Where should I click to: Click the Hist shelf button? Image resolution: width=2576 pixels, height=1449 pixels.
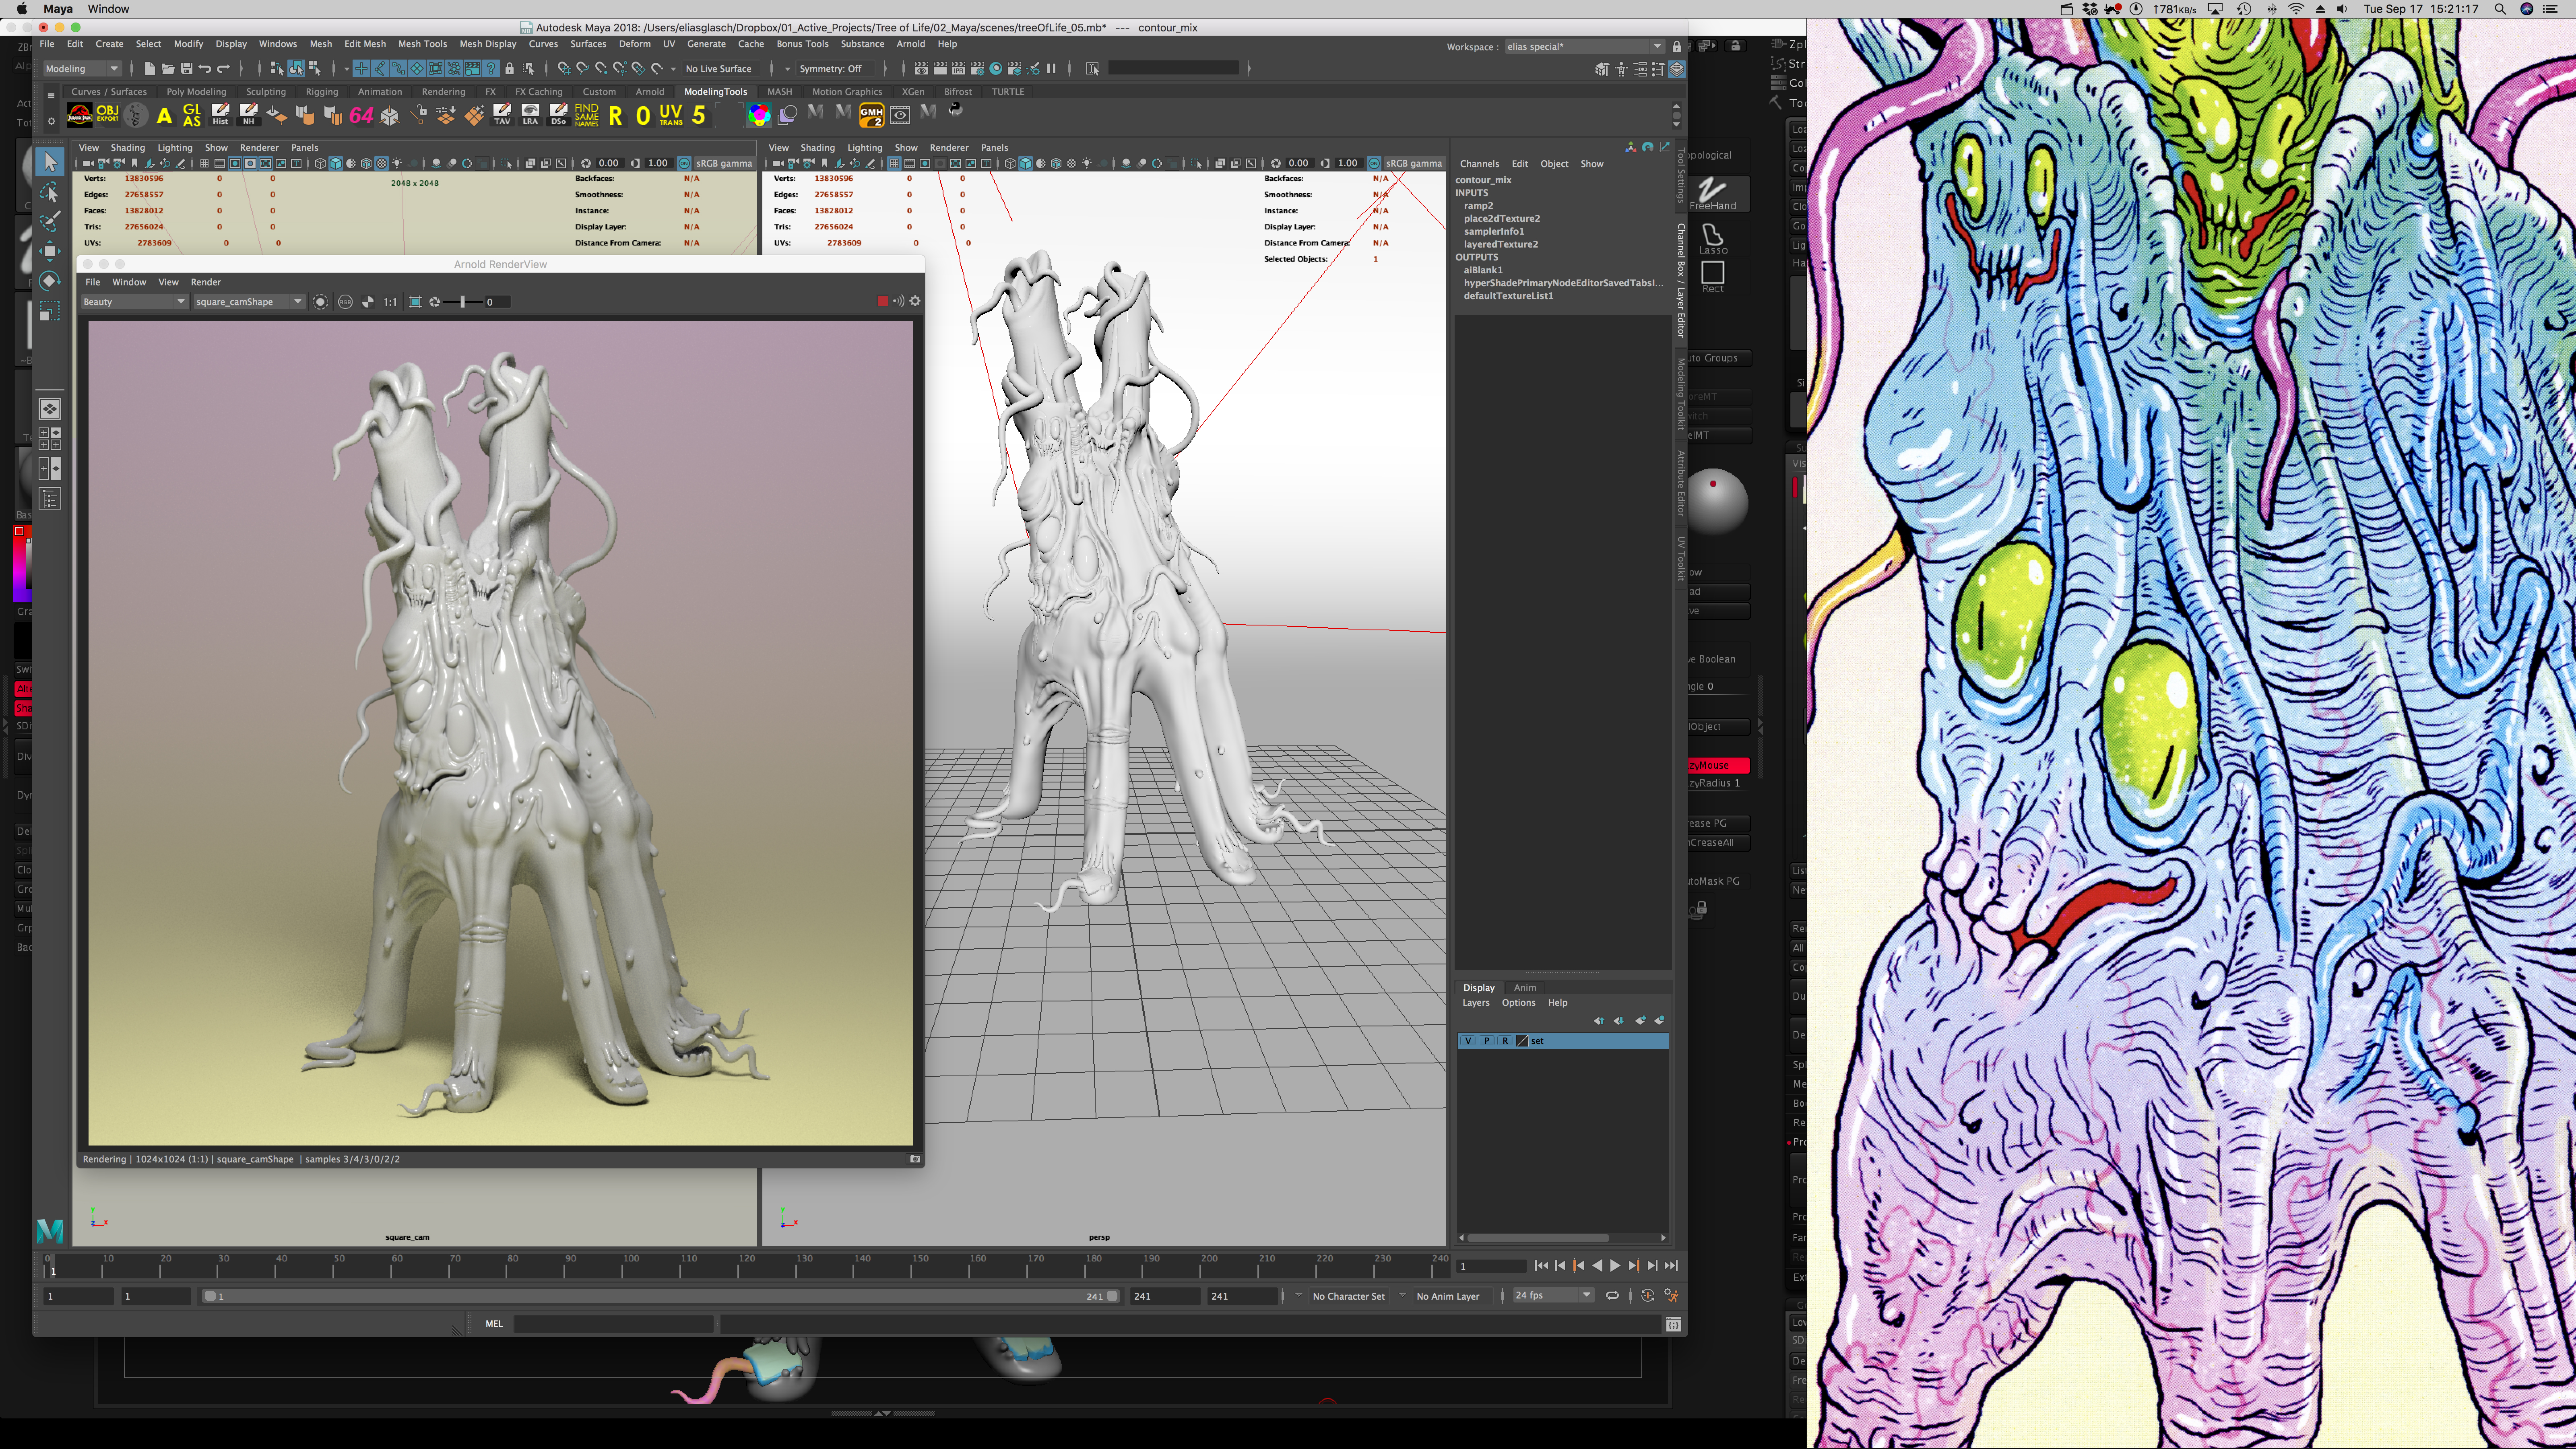tap(220, 115)
